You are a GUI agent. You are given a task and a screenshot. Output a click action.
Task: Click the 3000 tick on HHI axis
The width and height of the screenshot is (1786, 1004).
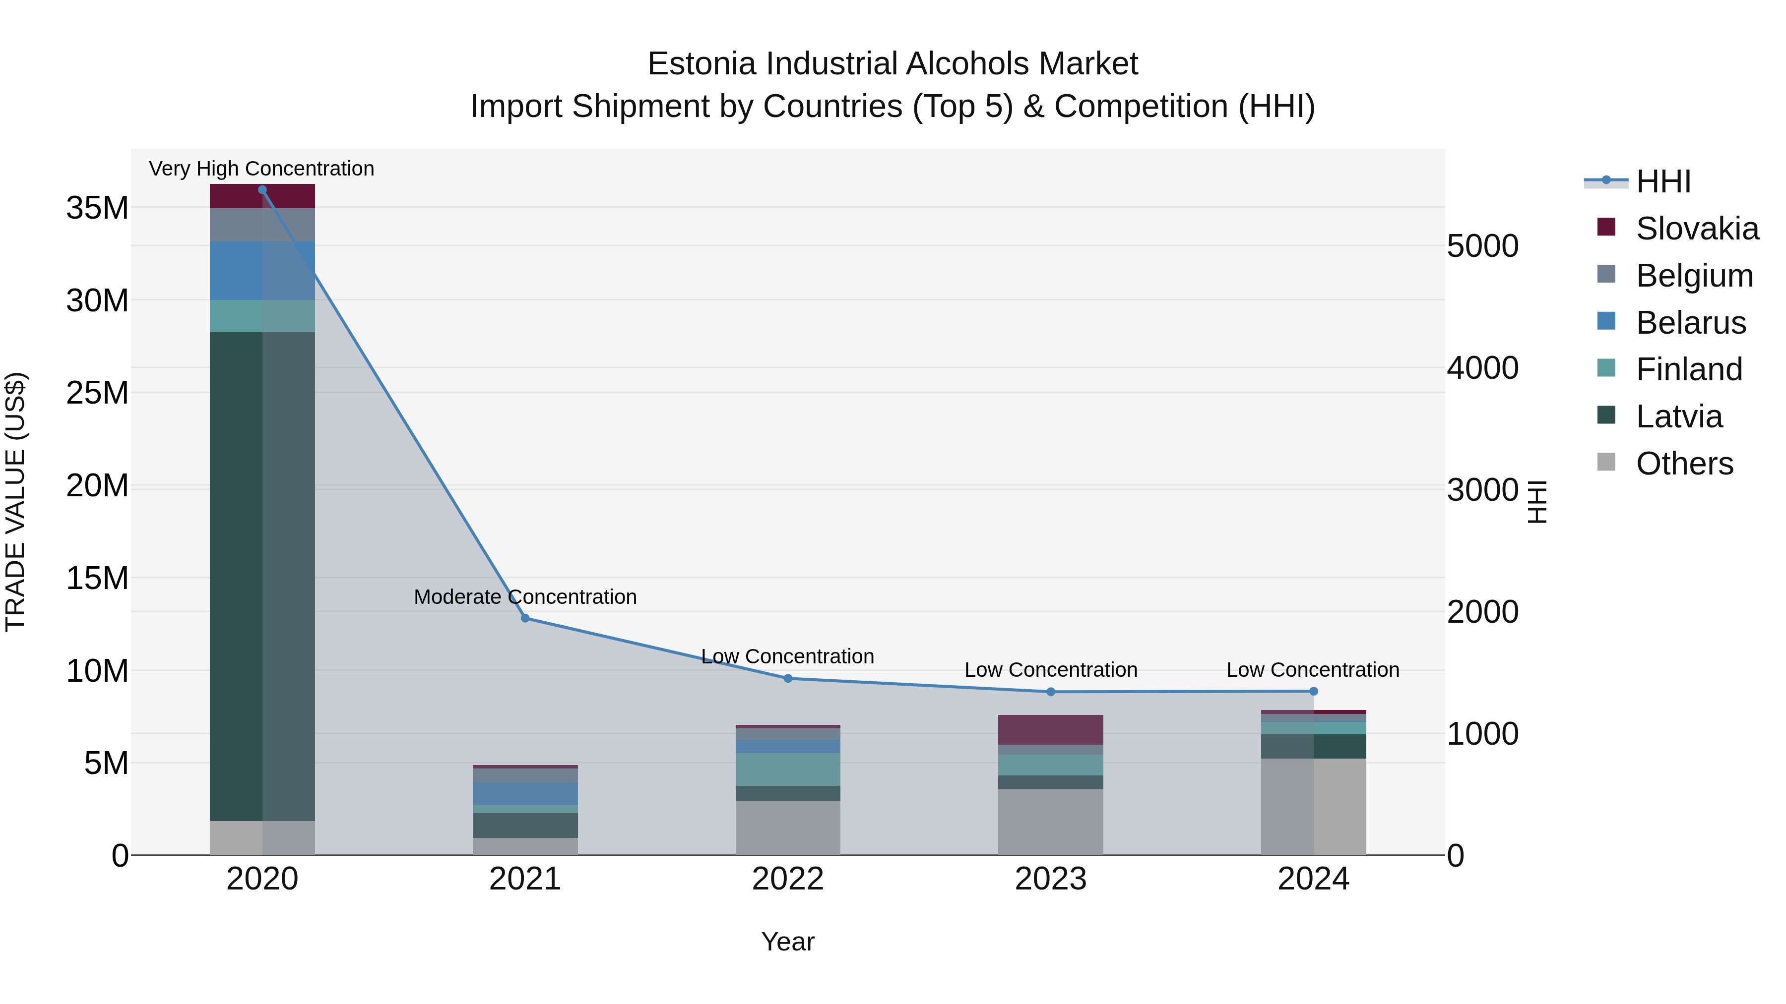pos(1483,490)
